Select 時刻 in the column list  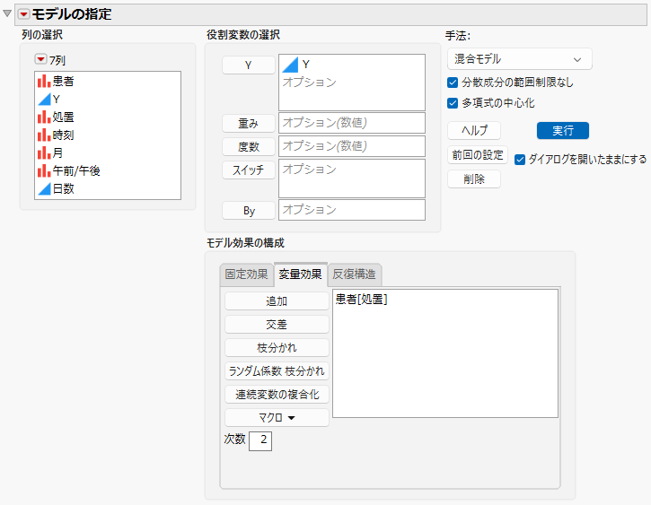pos(63,135)
